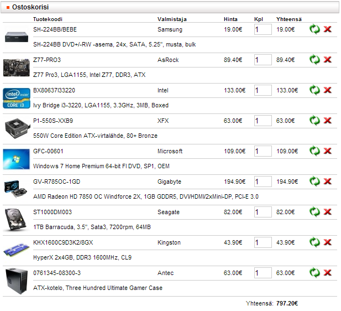
Task: Select description 'HyperX 2x4GB, DDR3 1600MHz, CL9'
Action: [x=82, y=258]
